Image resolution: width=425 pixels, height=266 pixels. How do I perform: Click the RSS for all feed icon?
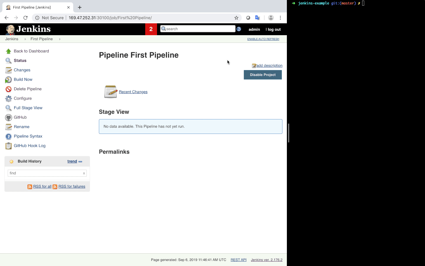pos(30,187)
